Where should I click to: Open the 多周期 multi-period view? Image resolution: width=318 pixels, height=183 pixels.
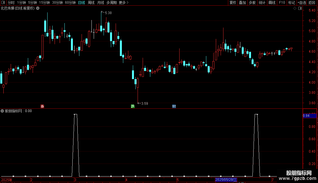tap(111, 3)
